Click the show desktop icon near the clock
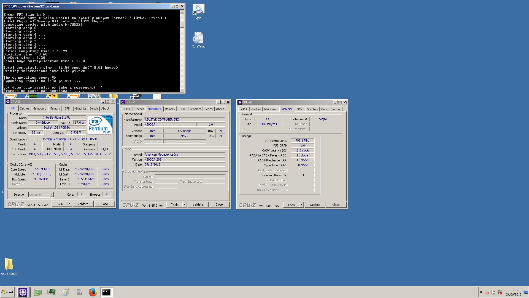The height and width of the screenshot is (298, 529). [x=526, y=292]
